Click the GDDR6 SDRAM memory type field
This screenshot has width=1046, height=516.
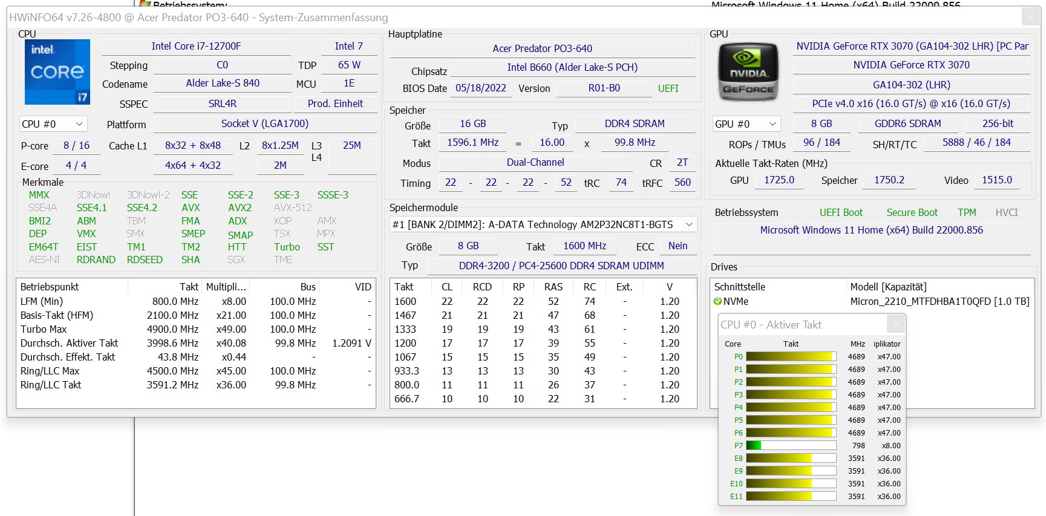pyautogui.click(x=907, y=124)
